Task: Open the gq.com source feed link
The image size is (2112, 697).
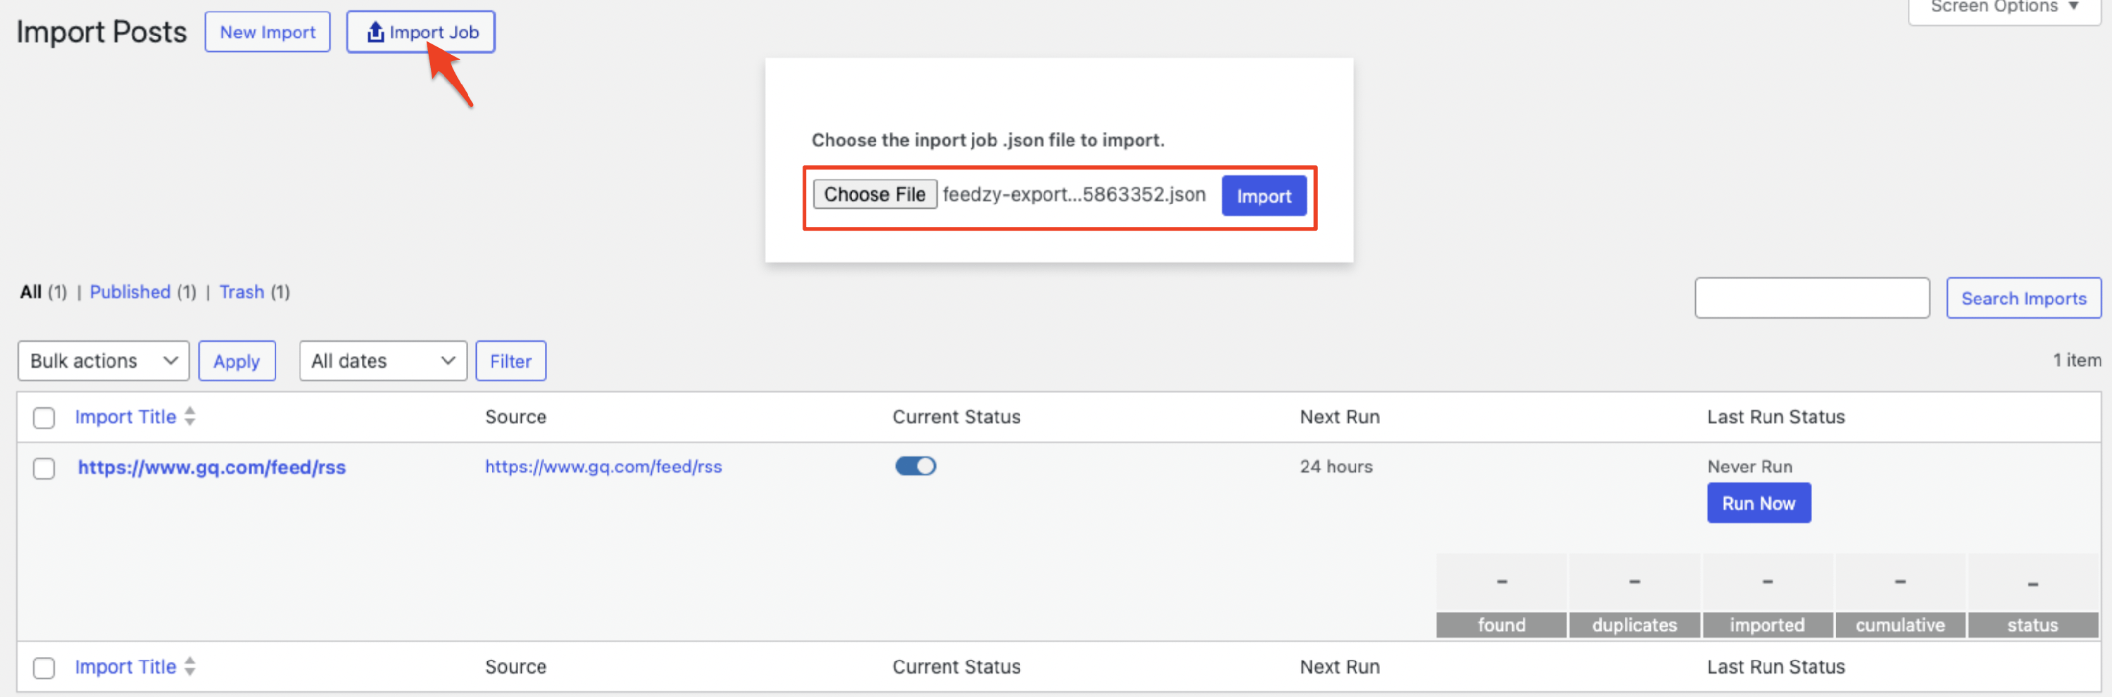Action: 603,466
